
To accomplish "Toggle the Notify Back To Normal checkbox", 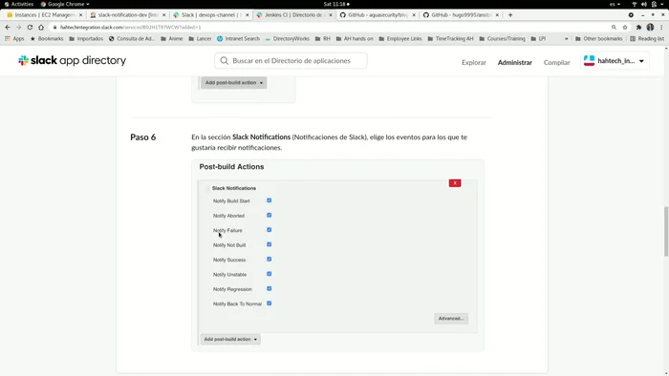I will coord(269,303).
